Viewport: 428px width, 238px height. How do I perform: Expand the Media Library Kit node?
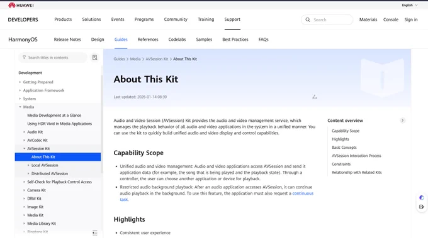(24, 224)
